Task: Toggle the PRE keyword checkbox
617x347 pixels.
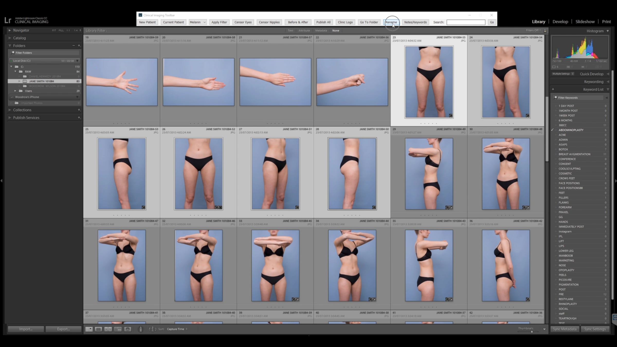Action: point(552,294)
